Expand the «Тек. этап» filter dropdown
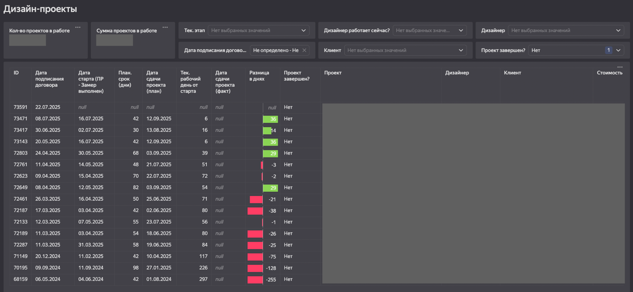The width and height of the screenshot is (633, 292). click(x=258, y=30)
